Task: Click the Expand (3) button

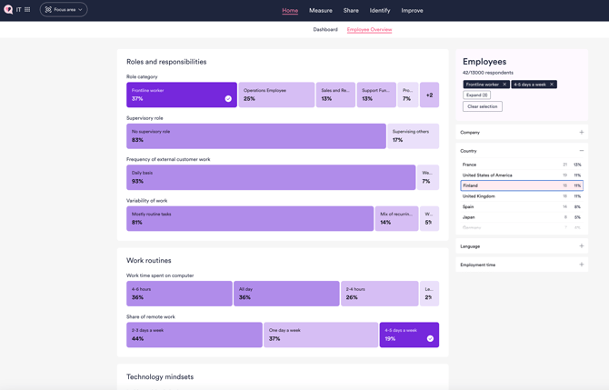Action: pyautogui.click(x=476, y=95)
